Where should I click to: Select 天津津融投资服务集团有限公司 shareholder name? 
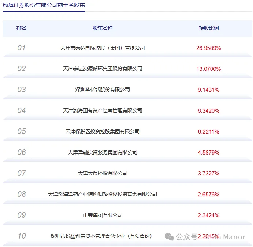(103, 152)
